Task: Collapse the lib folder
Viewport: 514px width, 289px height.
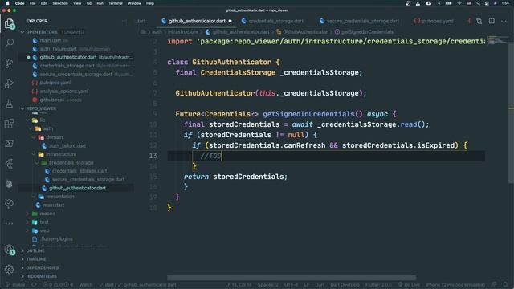Action: tap(43, 120)
